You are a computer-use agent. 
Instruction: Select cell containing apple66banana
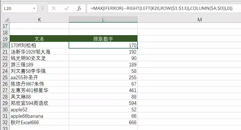(x=39, y=116)
